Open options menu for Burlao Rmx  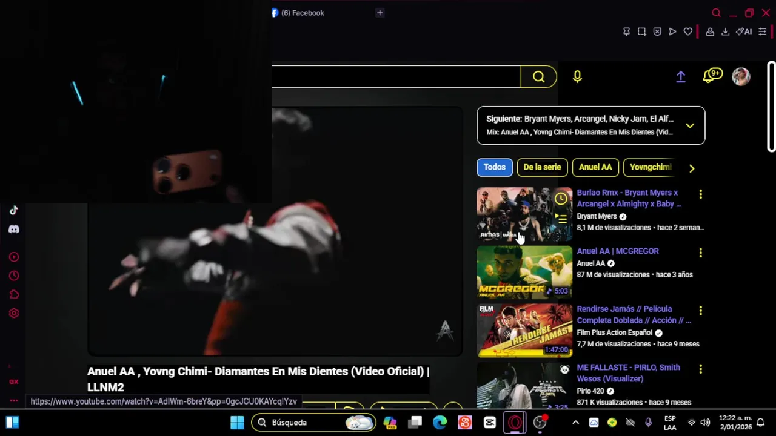click(x=701, y=194)
